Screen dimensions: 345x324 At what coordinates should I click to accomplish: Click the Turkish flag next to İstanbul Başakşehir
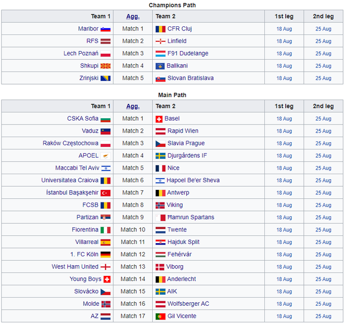point(106,193)
